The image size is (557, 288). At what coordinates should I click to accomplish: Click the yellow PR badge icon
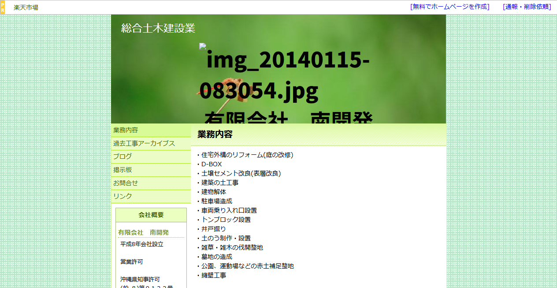(3, 7)
